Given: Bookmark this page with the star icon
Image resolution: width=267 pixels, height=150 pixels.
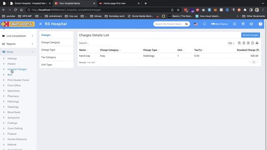Looking at the screenshot, I should pyautogui.click(x=178, y=10).
